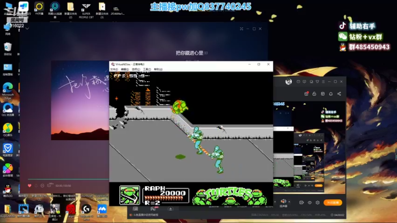
Task: Open the Microsoft Edge desktop icon
Action: click(8, 91)
